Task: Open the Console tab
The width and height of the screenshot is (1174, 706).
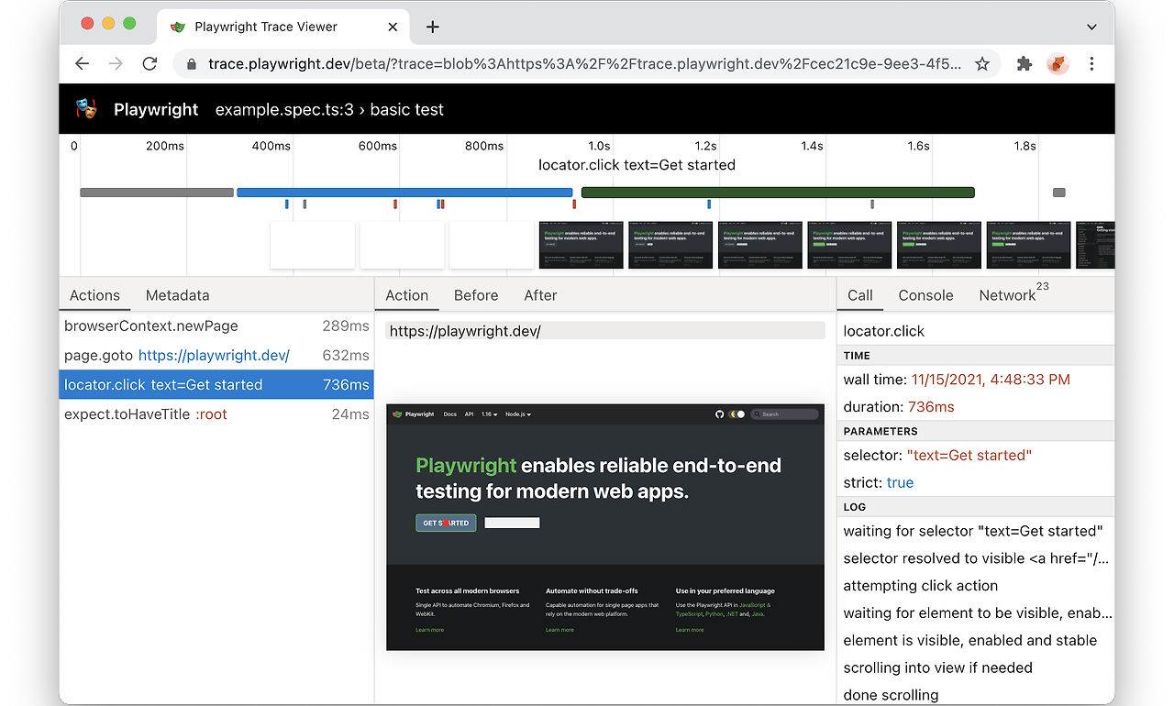Action: (925, 295)
